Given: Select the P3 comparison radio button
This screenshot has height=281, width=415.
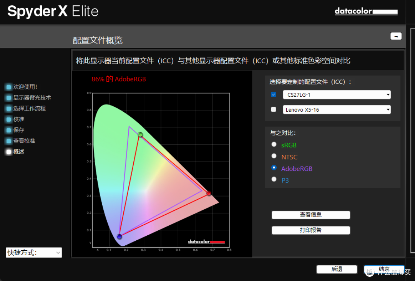Looking at the screenshot, I should tap(274, 179).
